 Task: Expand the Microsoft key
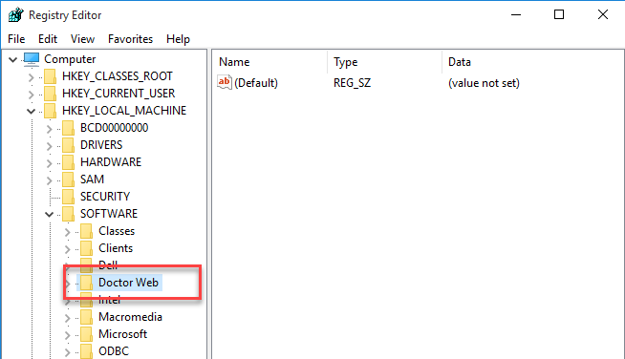(68, 335)
